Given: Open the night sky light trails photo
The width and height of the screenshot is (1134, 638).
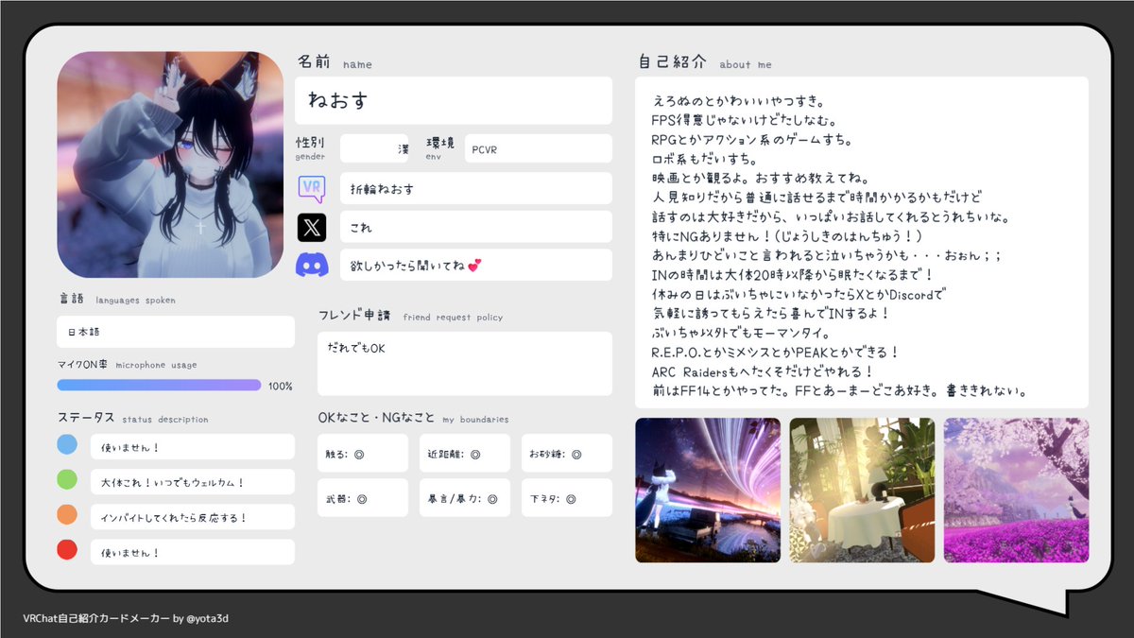Looking at the screenshot, I should (708, 491).
